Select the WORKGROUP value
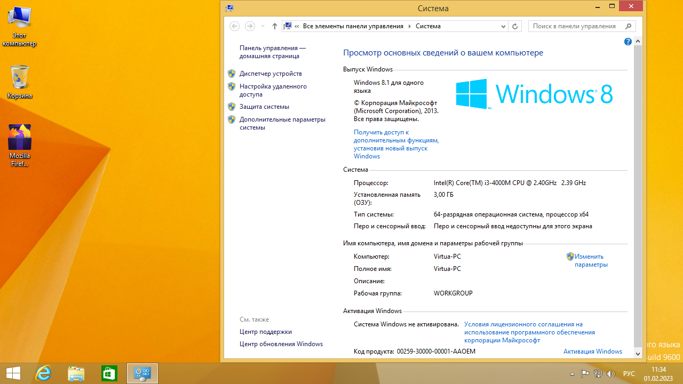683x384 pixels. point(453,293)
